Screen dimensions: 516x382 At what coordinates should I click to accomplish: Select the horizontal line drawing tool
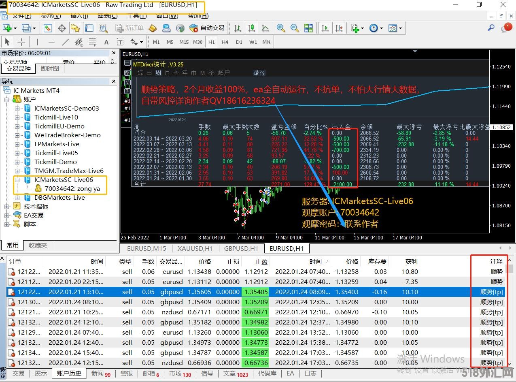tap(51, 42)
